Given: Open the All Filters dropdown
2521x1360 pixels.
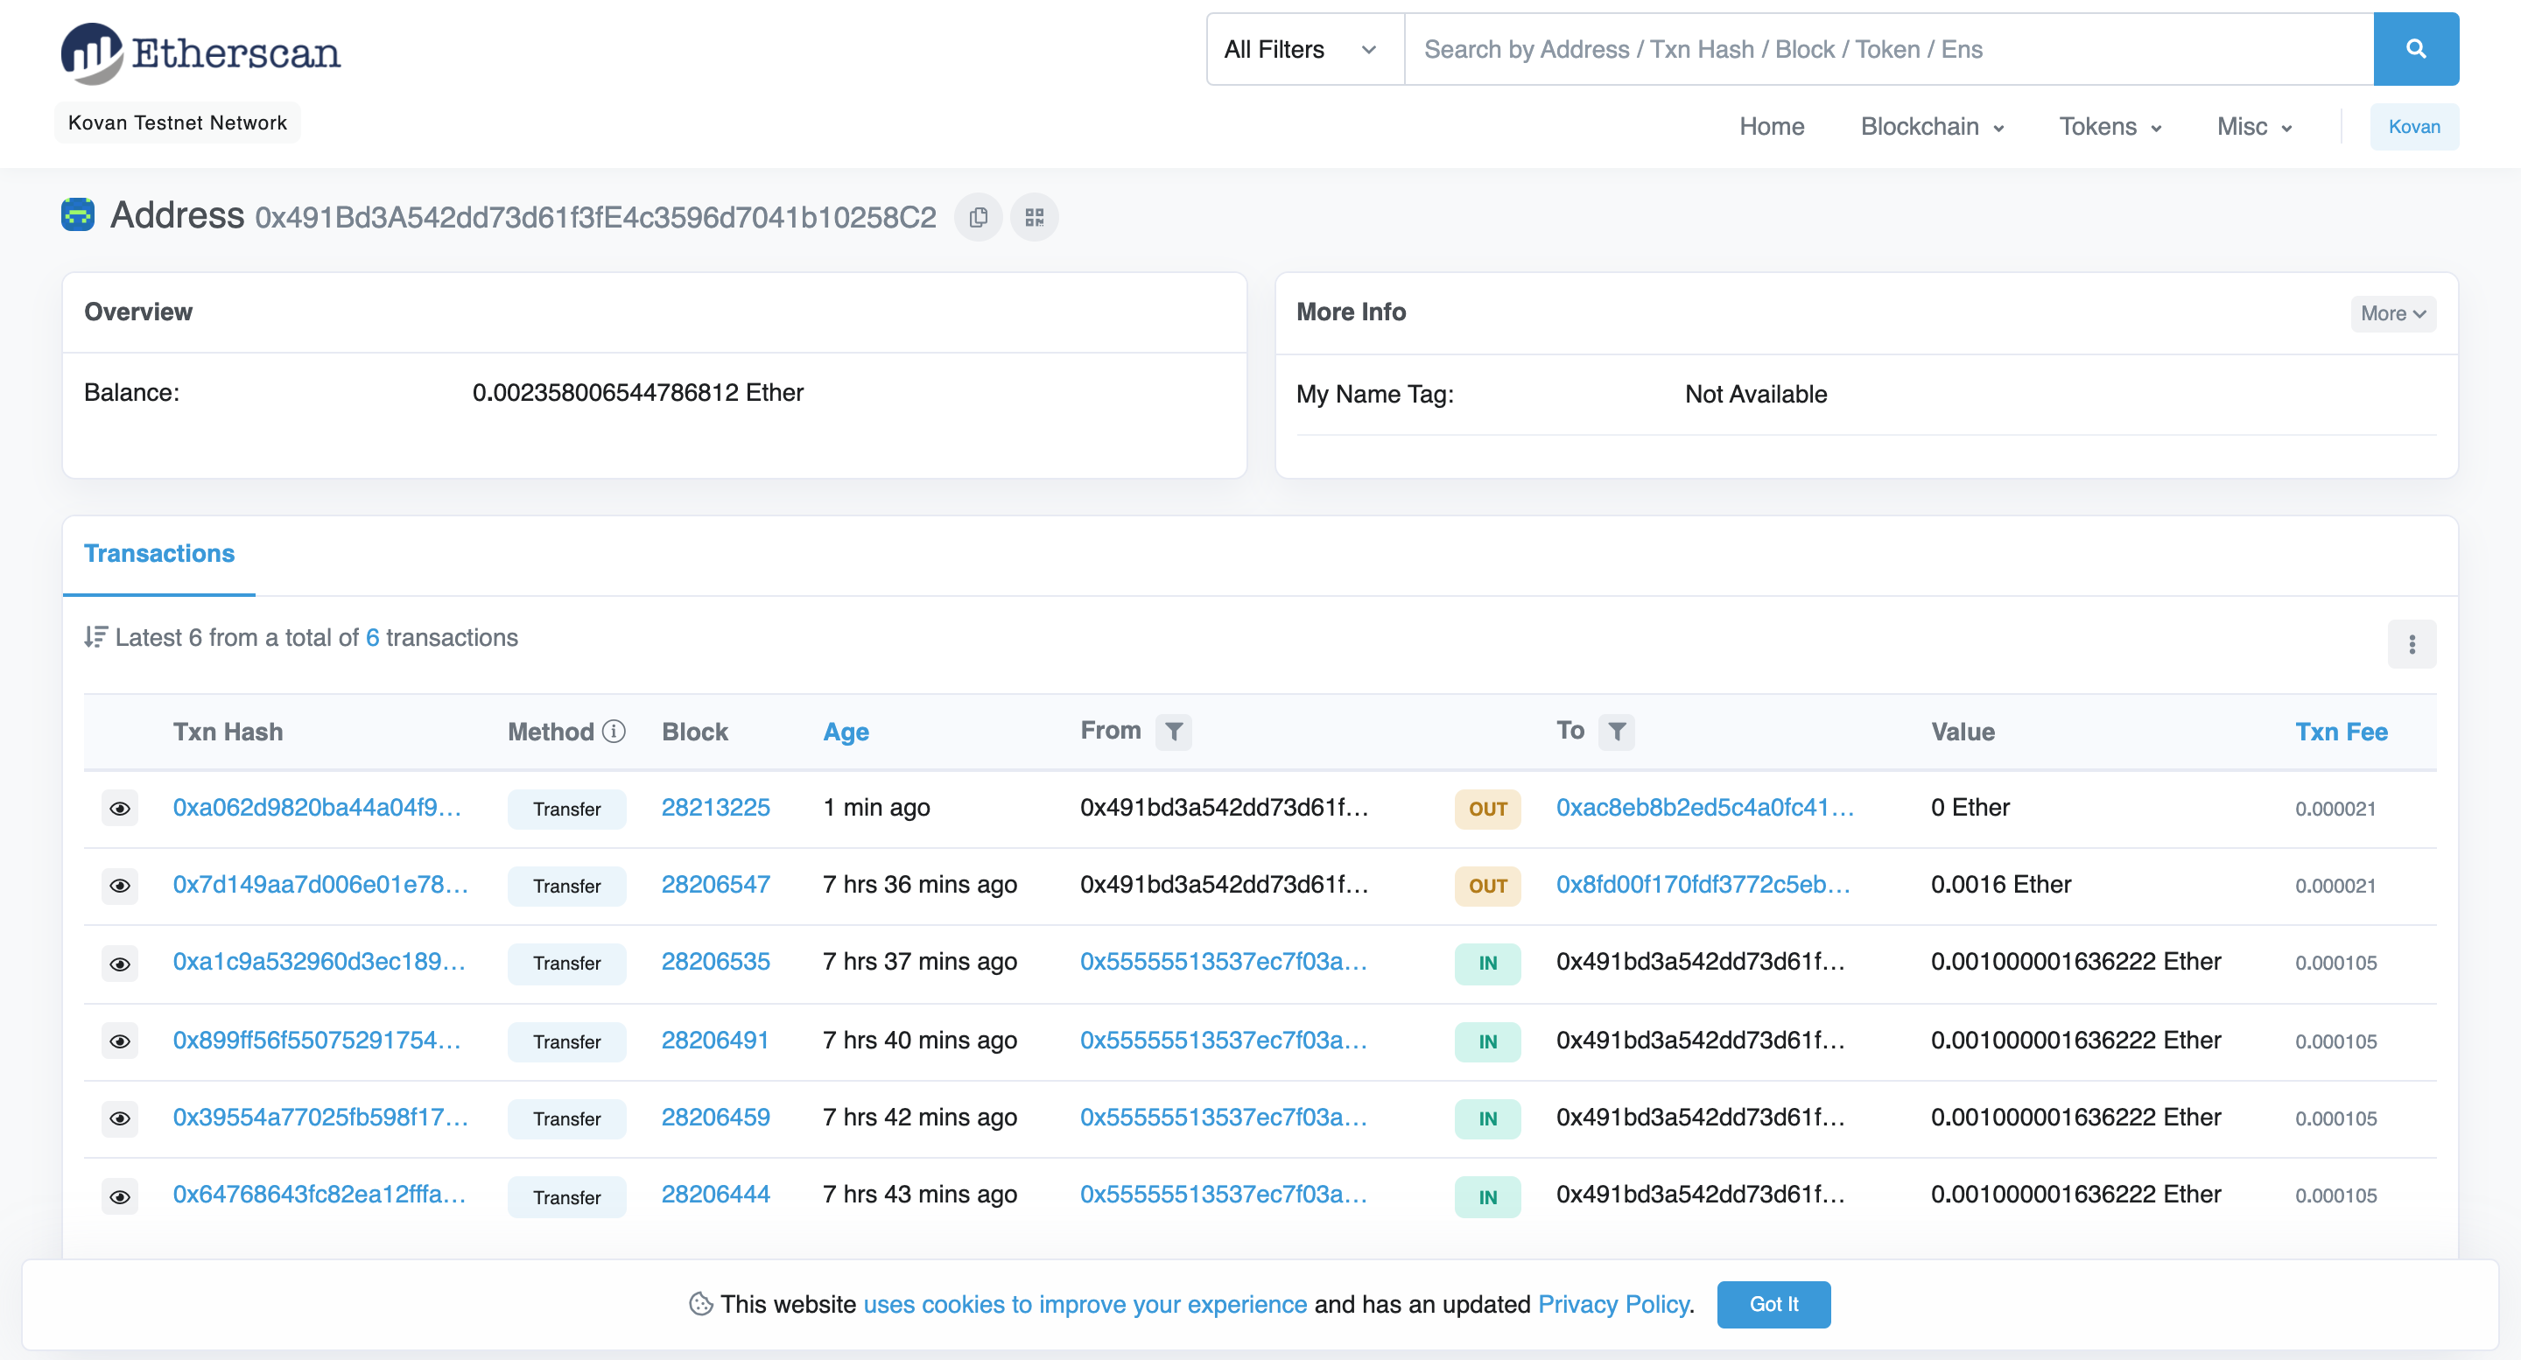Looking at the screenshot, I should [1304, 49].
